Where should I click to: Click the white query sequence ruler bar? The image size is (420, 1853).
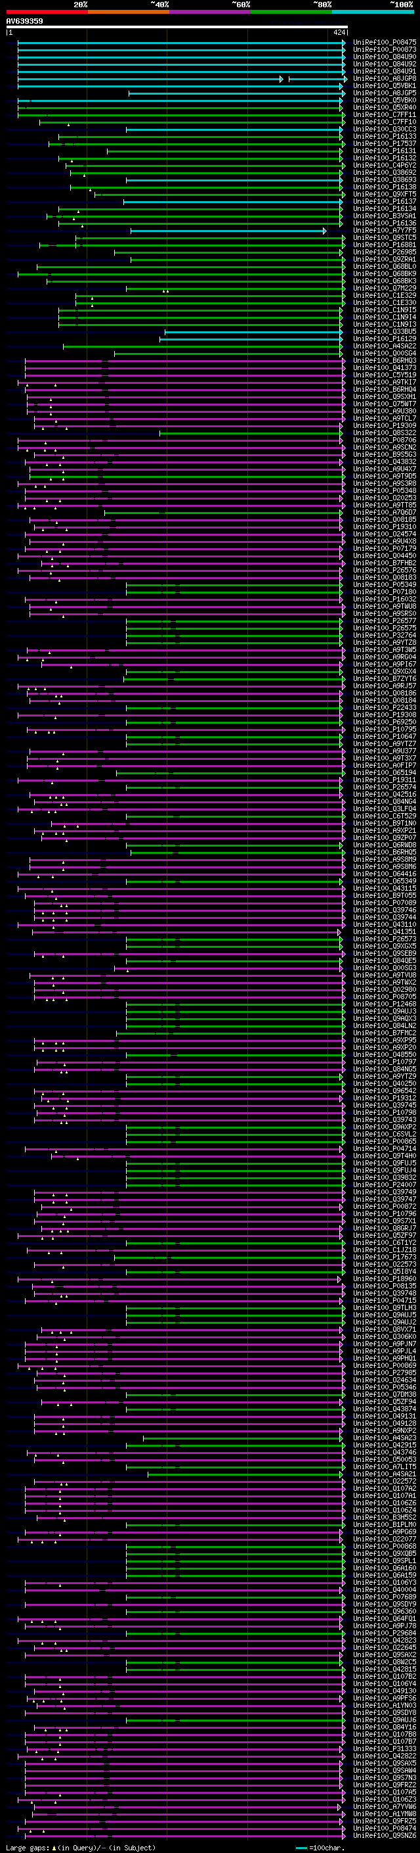click(x=177, y=28)
